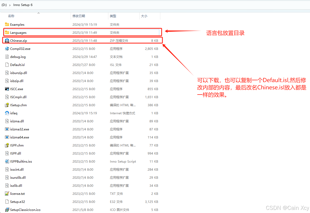The width and height of the screenshot is (310, 213).
Task: Open the Examples folder icon
Action: pos(7,24)
